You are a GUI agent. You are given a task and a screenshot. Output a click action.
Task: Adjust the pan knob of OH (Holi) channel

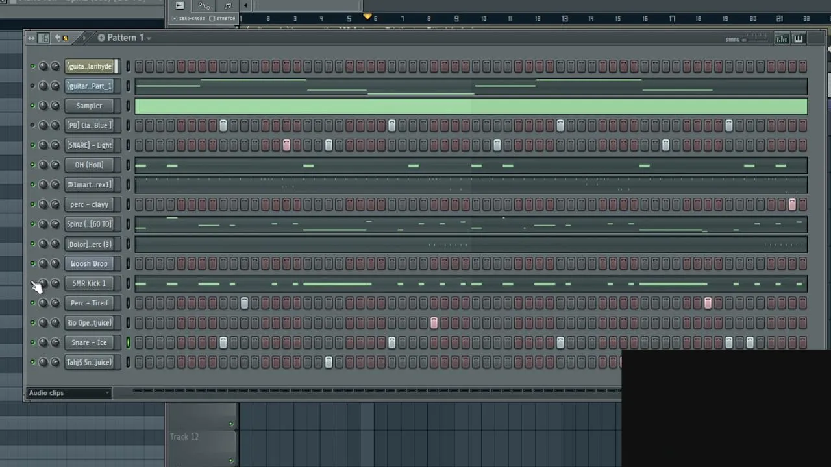43,165
